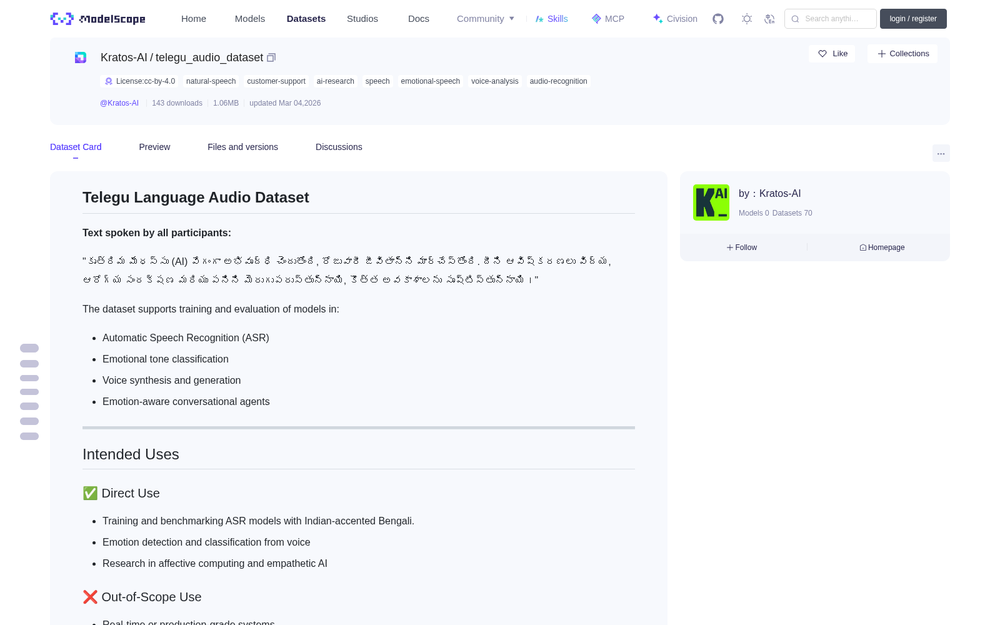Open the MCP navigation item
This screenshot has width=1000, height=625.
(x=607, y=19)
